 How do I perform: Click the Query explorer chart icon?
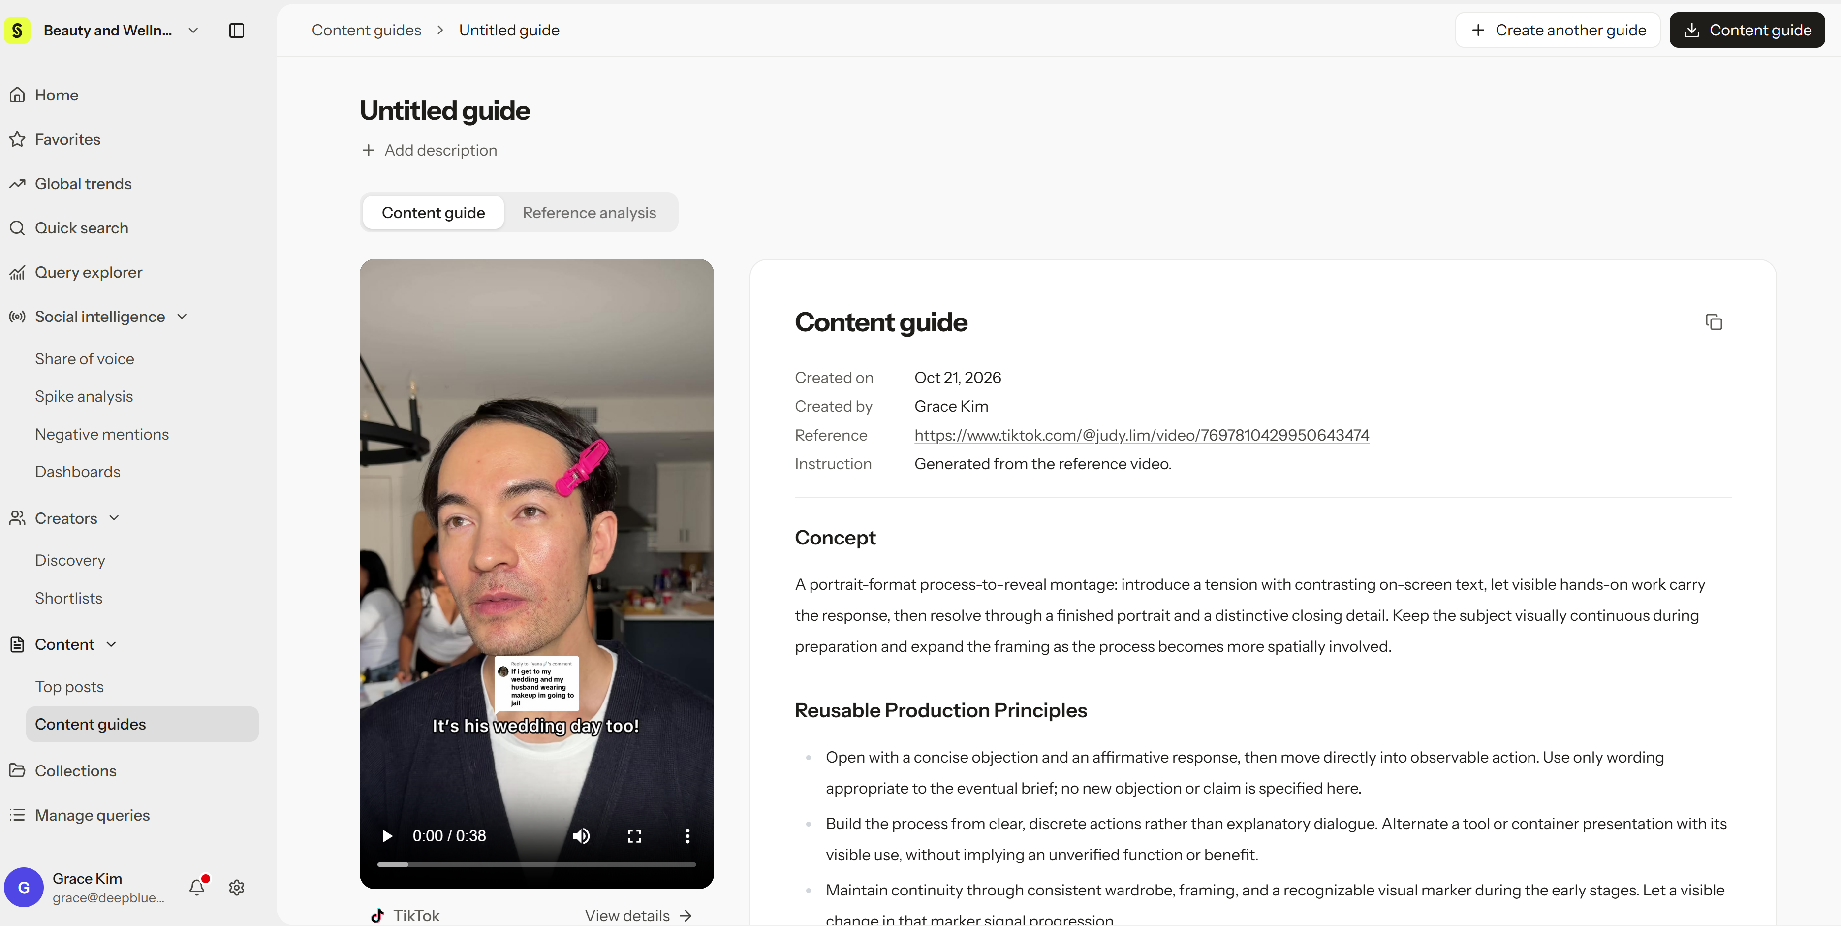(x=17, y=272)
